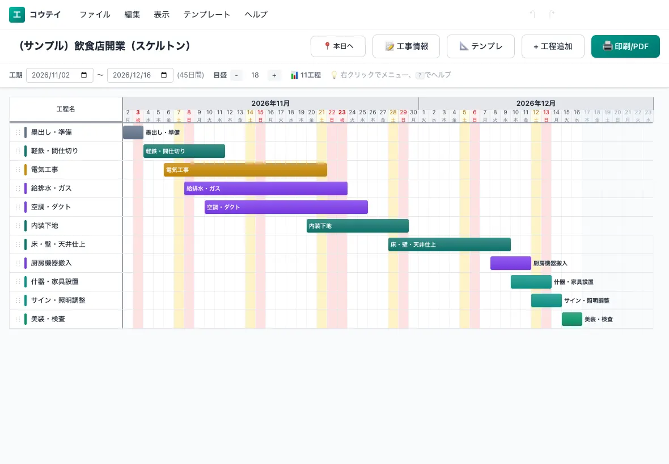Select the サイン・照明調整 Gantt bar

coord(547,300)
